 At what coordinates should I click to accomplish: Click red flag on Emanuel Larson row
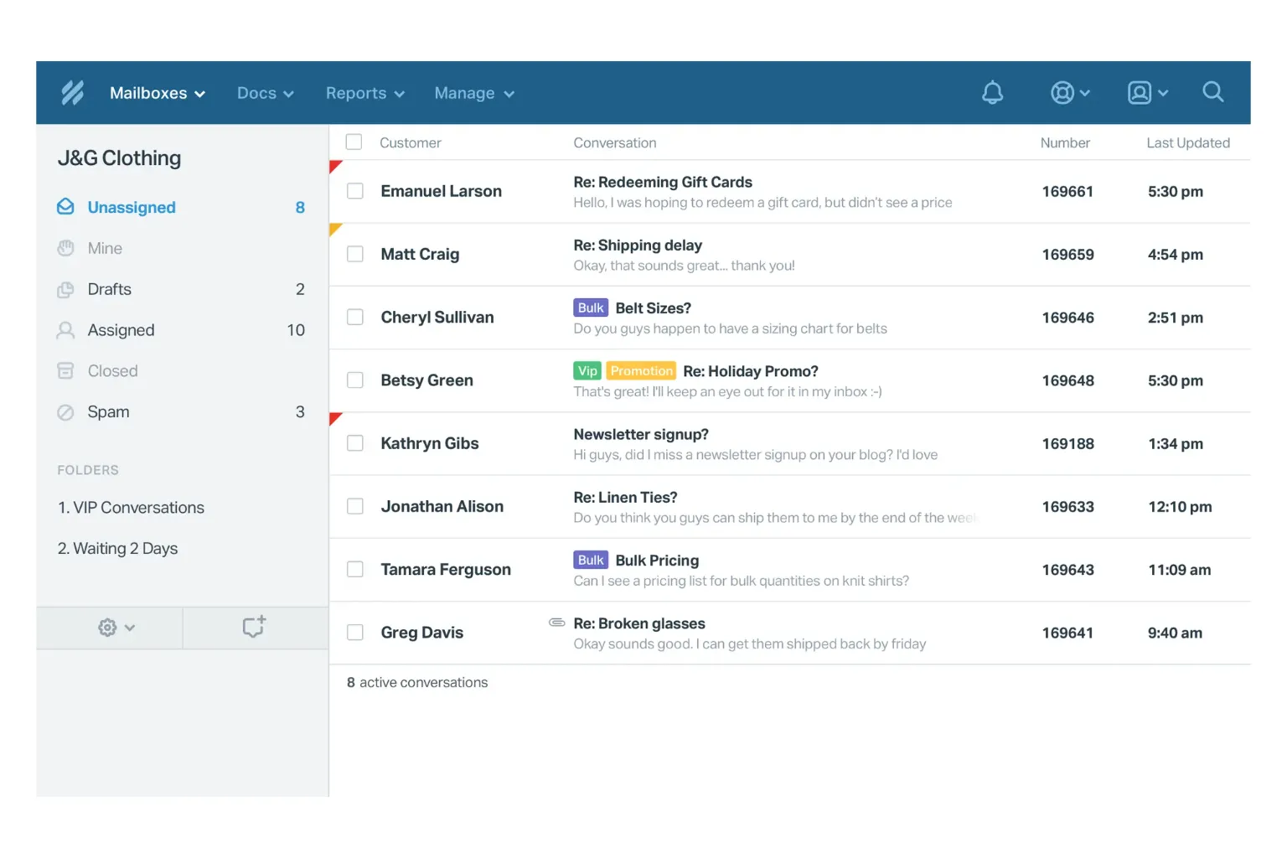click(x=335, y=166)
